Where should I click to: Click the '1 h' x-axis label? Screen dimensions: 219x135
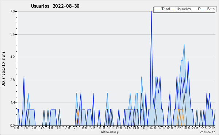click(26, 128)
